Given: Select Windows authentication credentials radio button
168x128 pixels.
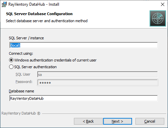Looking at the screenshot, I should pos(11,60).
